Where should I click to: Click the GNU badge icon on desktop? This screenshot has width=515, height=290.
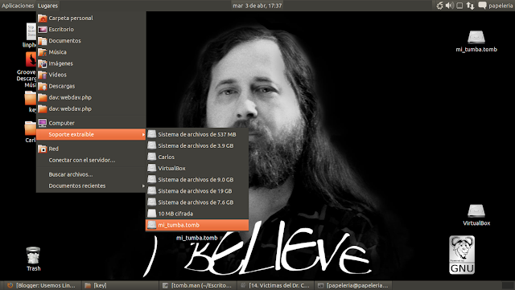pyautogui.click(x=462, y=255)
